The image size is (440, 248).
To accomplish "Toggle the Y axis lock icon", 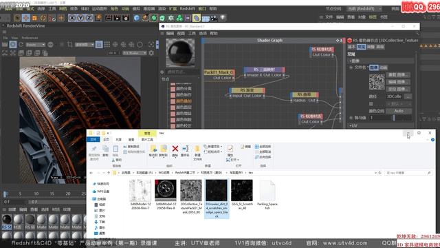I will [x=81, y=18].
